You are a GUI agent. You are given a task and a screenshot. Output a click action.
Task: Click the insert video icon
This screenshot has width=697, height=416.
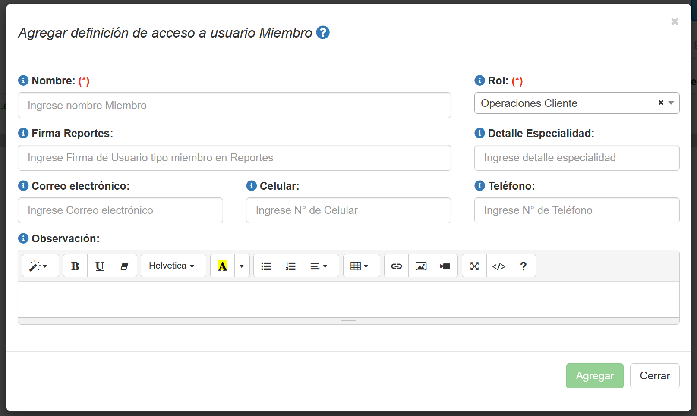[x=445, y=266]
